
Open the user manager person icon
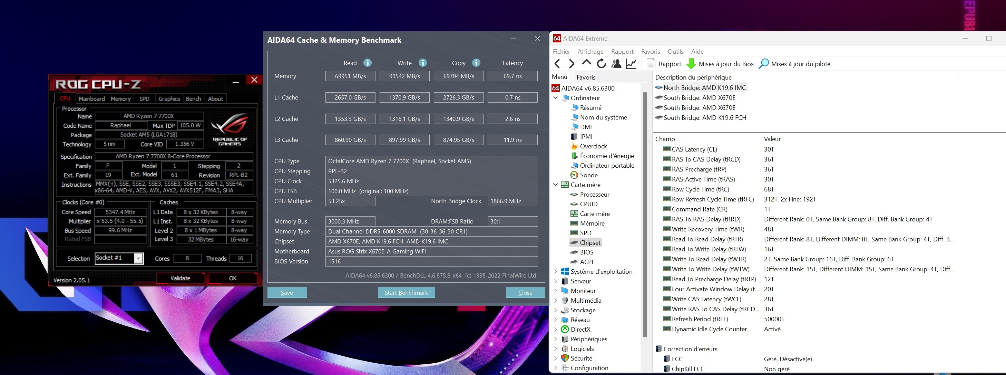[x=616, y=64]
